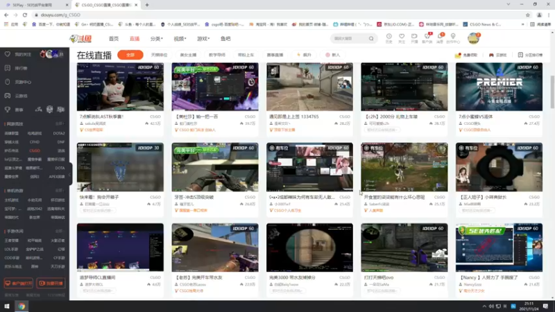Expand 全部 next to 手游休闲 section
555x312 pixels.
click(60, 231)
